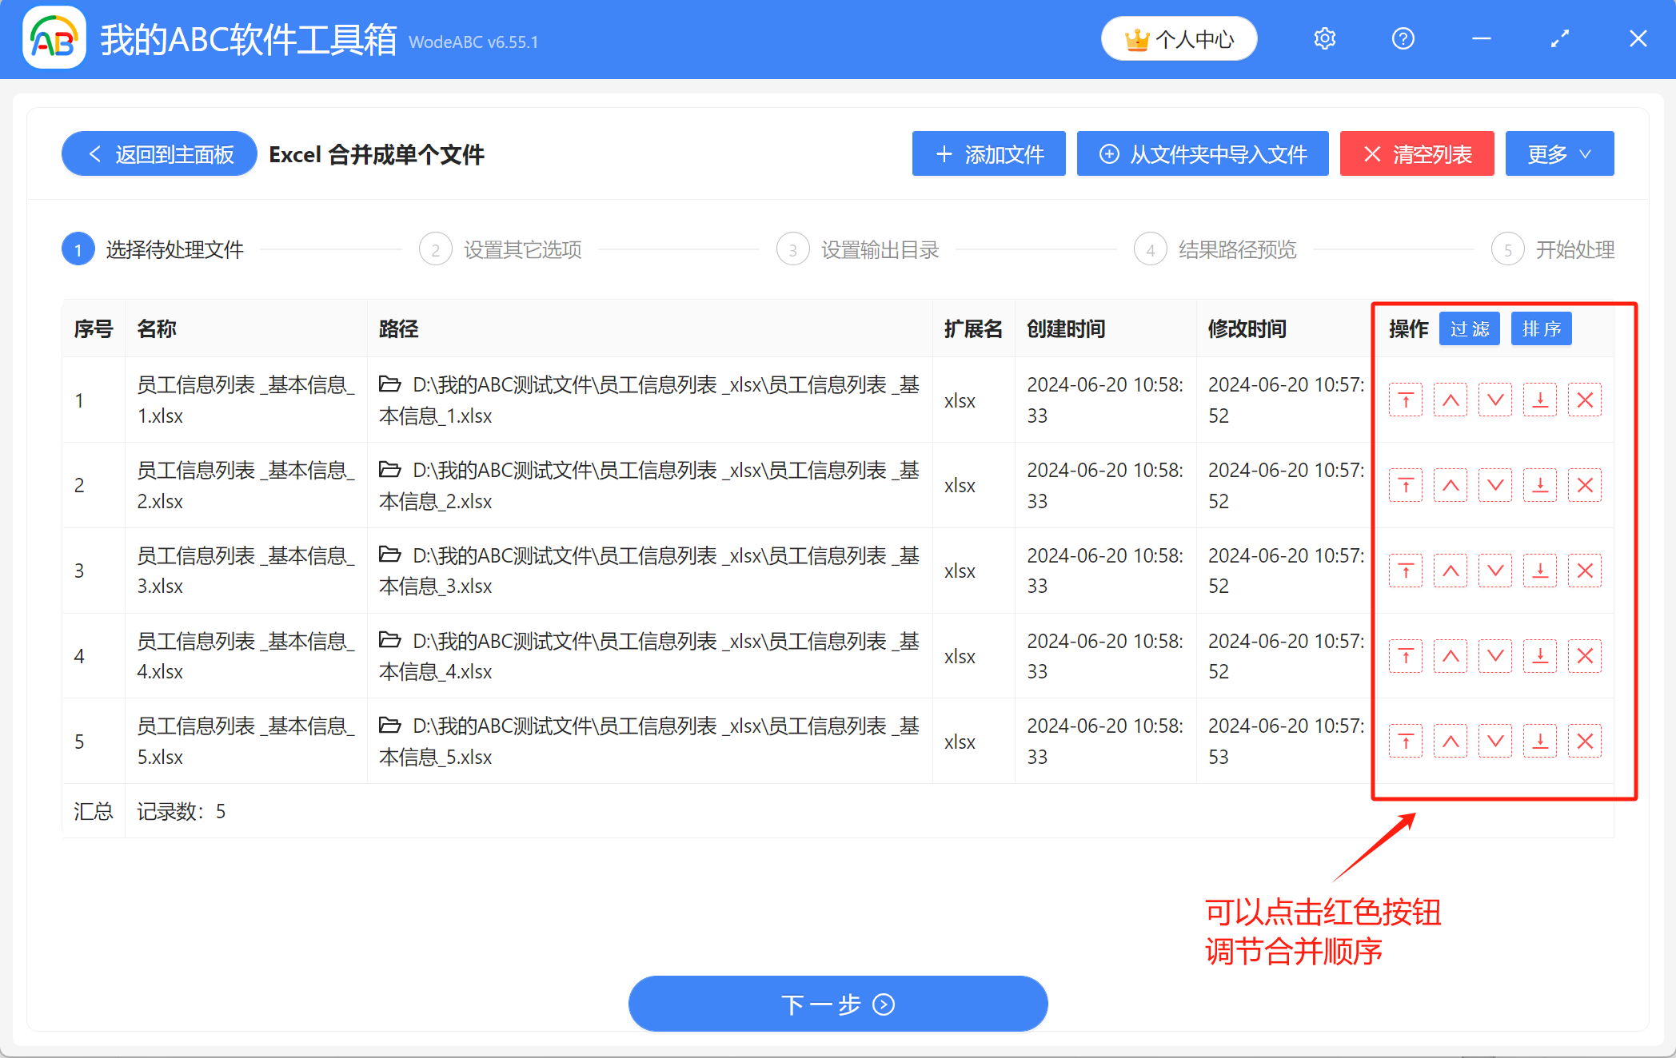Open the settings gear icon
This screenshot has width=1676, height=1058.
point(1324,38)
